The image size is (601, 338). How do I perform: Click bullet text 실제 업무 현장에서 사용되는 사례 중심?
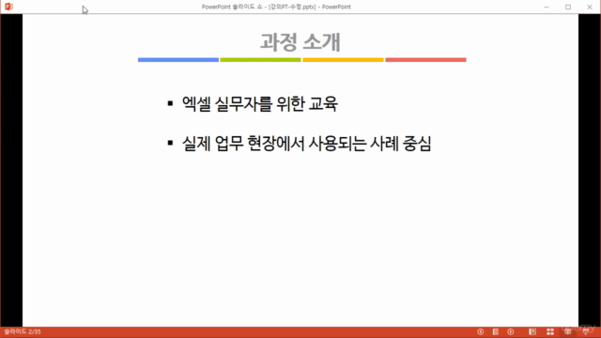click(x=307, y=144)
